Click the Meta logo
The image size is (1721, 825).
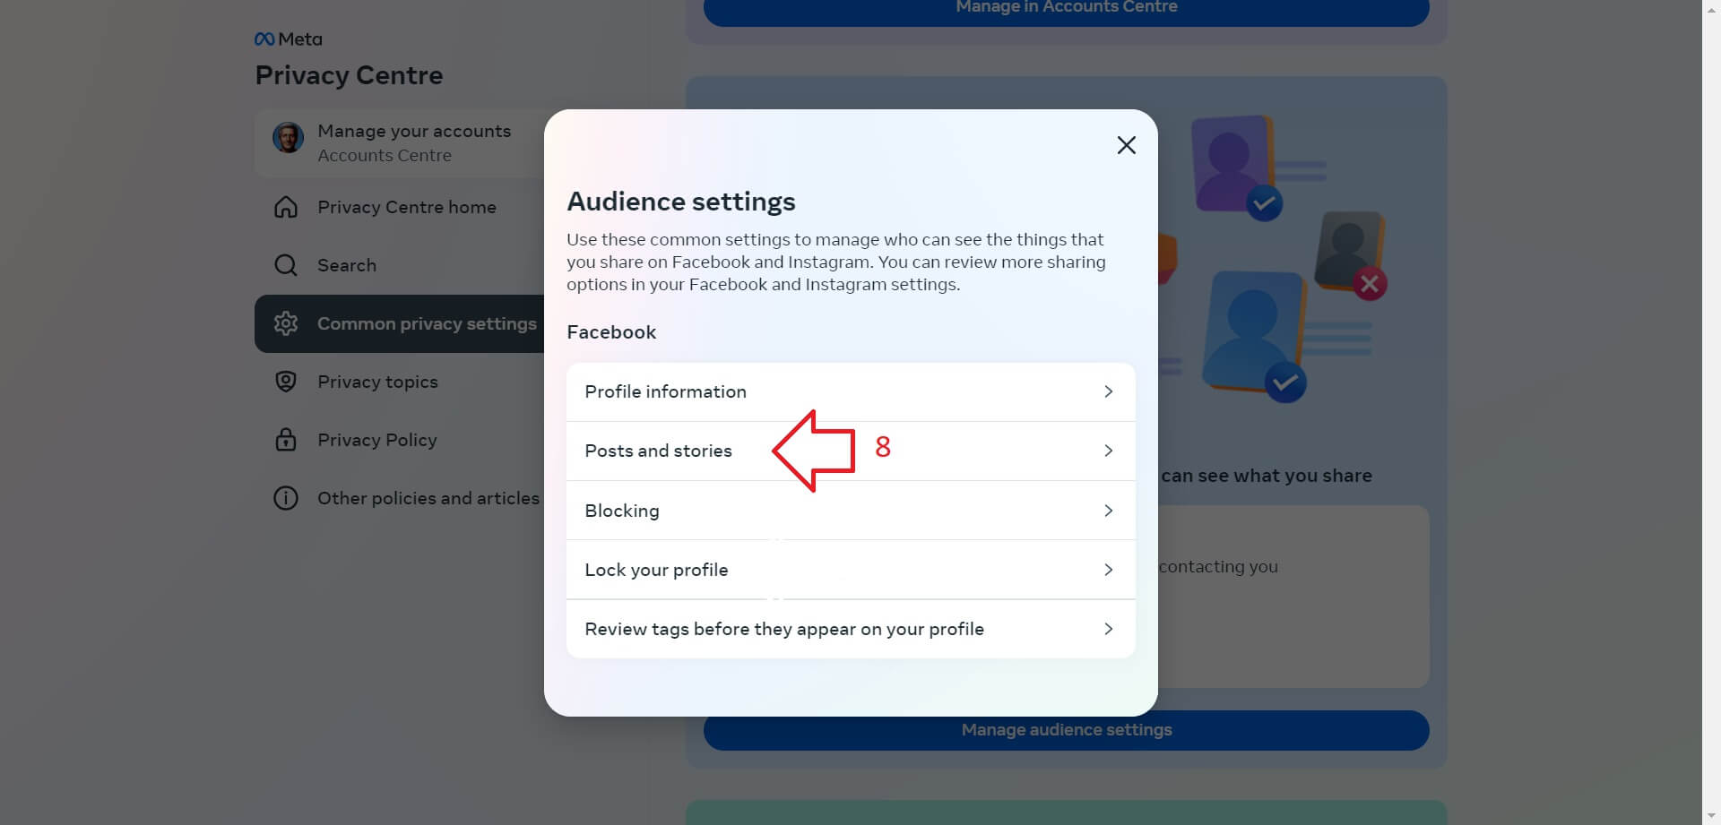pos(289,39)
